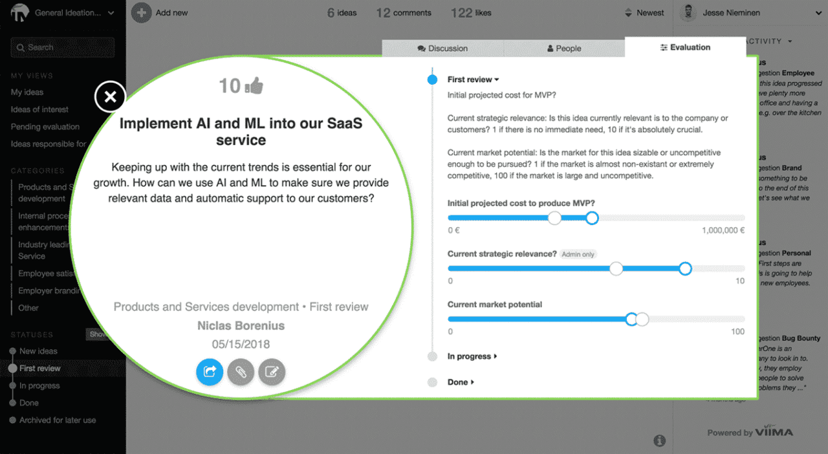828x454 pixels.
Task: Expand the Done stage
Action: 461,382
